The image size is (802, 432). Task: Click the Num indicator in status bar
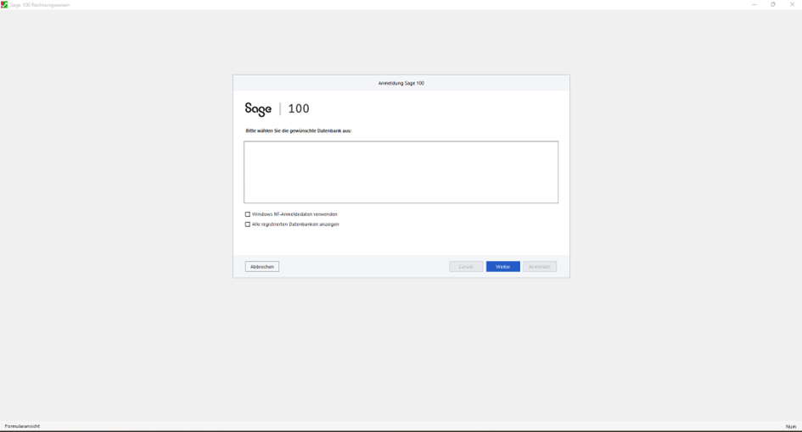[790, 426]
